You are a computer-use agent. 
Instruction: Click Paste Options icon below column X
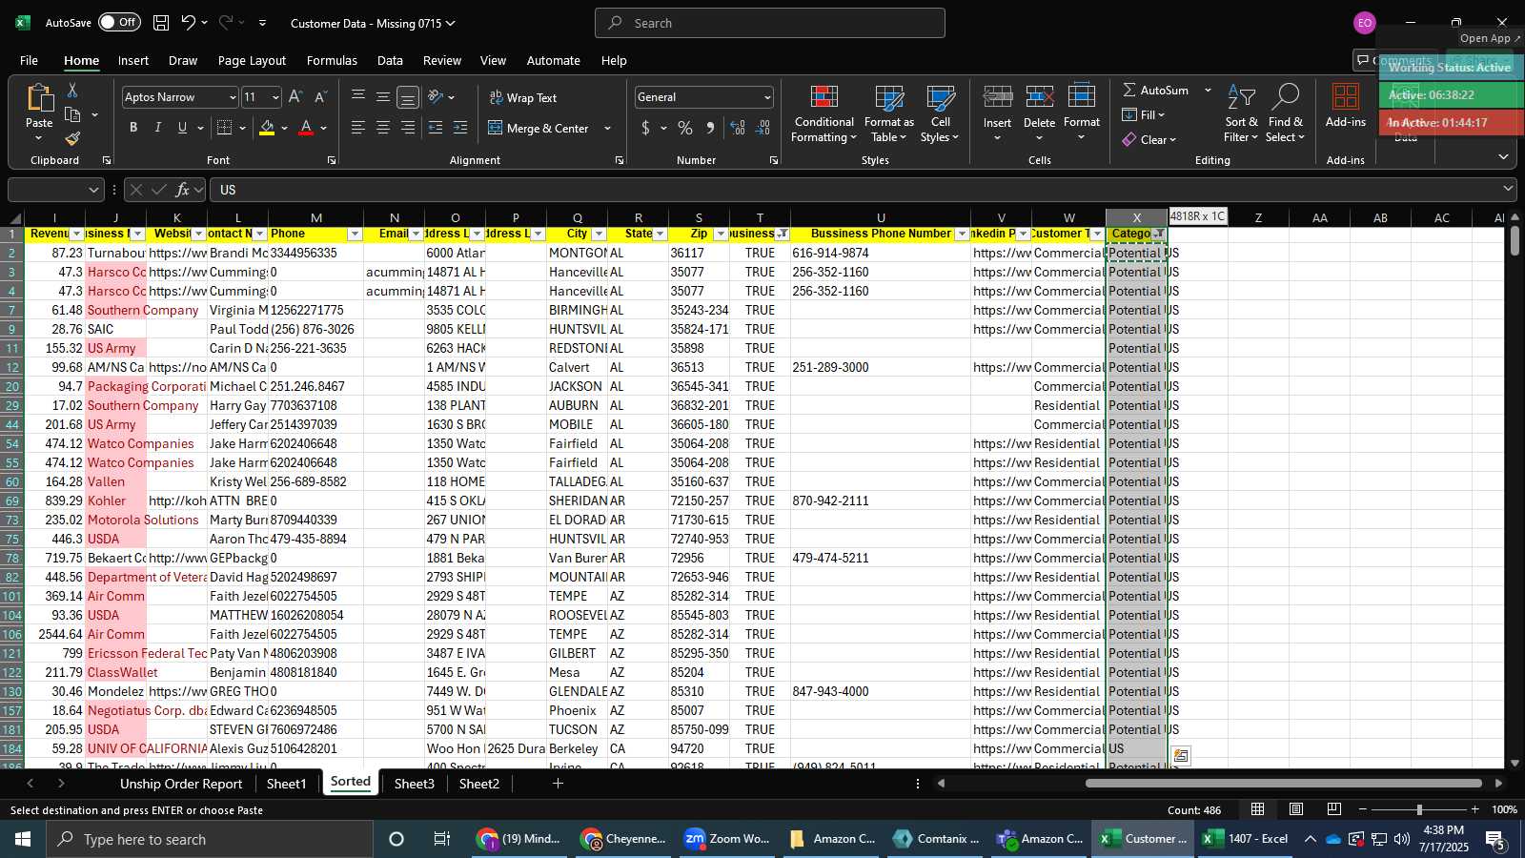pos(1181,756)
